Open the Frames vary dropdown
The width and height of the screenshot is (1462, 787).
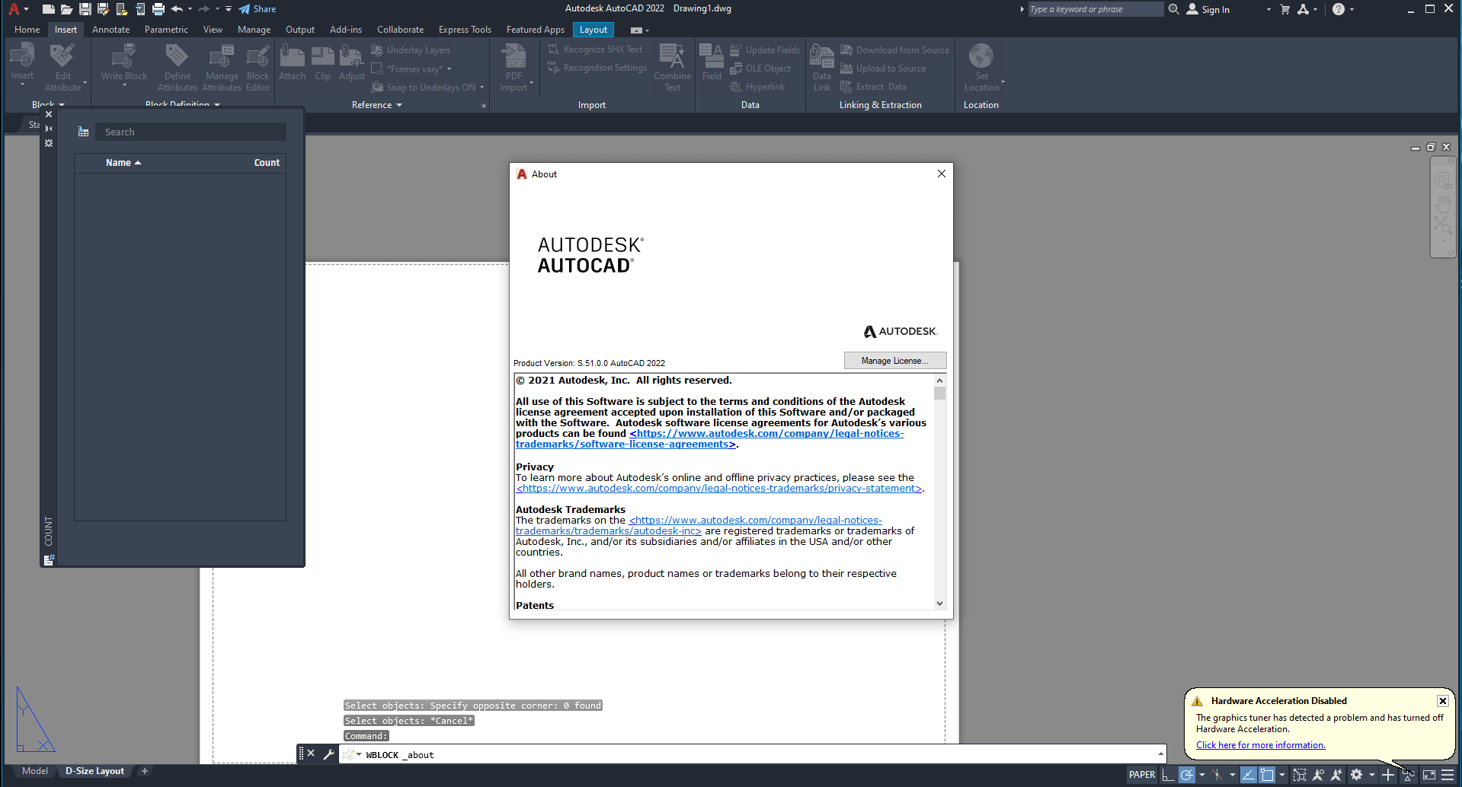click(x=449, y=69)
